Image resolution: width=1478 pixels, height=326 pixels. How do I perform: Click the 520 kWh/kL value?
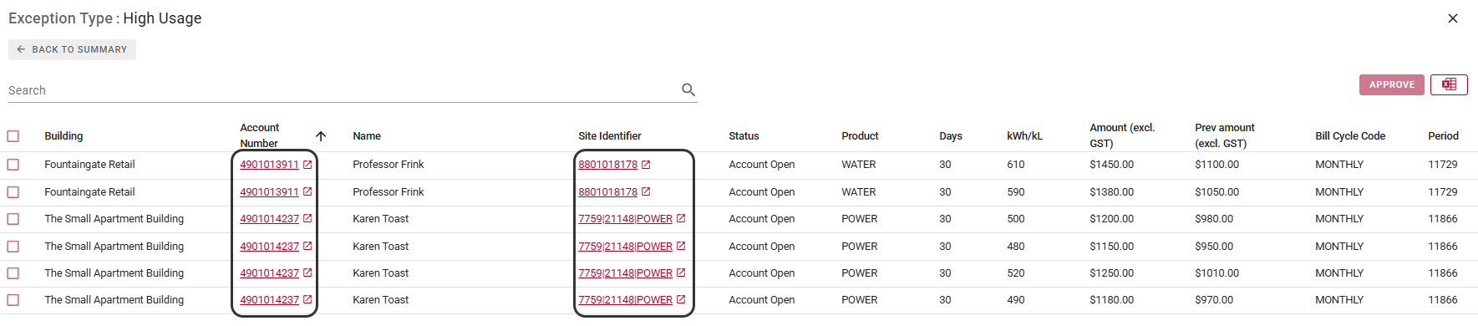(1016, 273)
